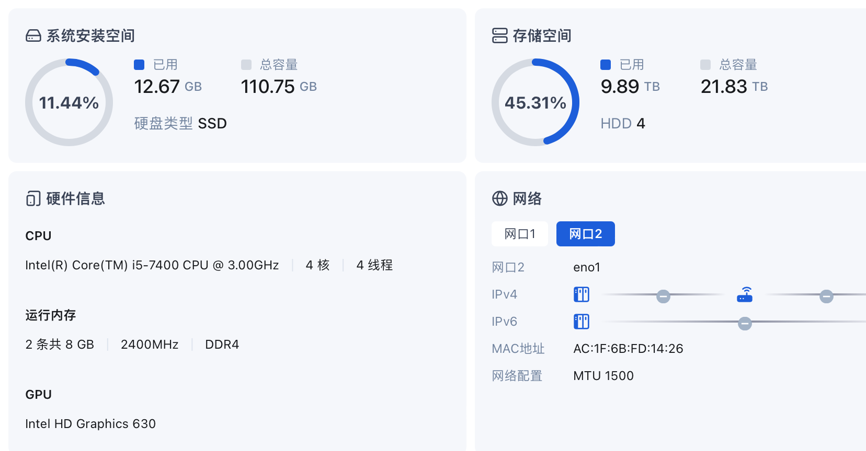Image resolution: width=866 pixels, height=451 pixels.
Task: Click the 11.44% system space usage ring
Action: [x=69, y=102]
